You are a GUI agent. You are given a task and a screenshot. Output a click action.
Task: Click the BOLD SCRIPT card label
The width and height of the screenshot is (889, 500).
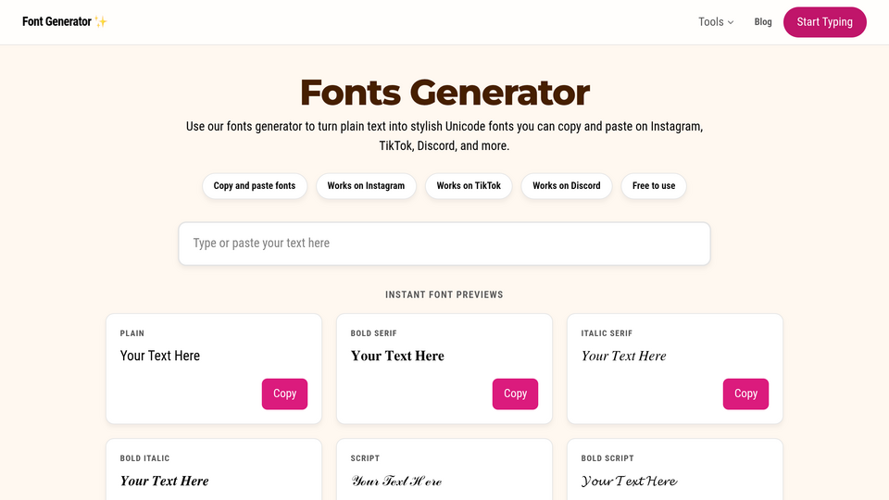607,458
